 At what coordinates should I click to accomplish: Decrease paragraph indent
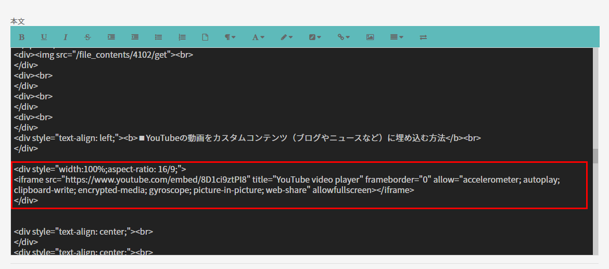pyautogui.click(x=135, y=37)
